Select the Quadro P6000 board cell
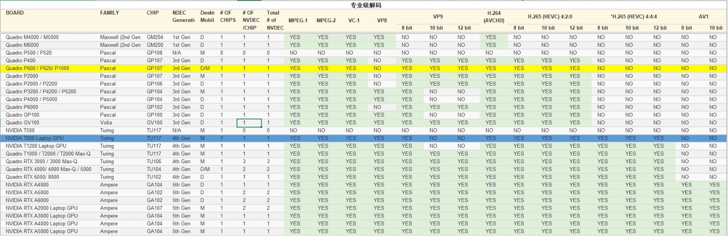 (22, 107)
